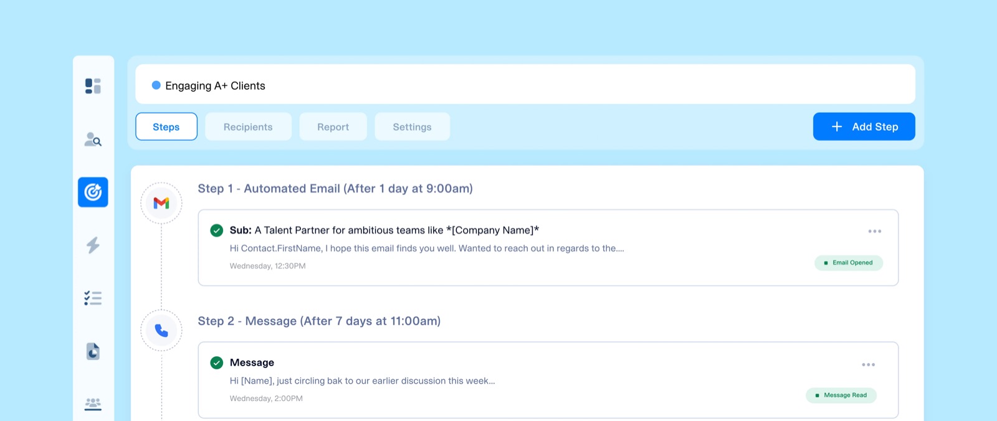Click the 'Hi Contact.FirstName' email preview text
This screenshot has height=421, width=997.
[427, 248]
